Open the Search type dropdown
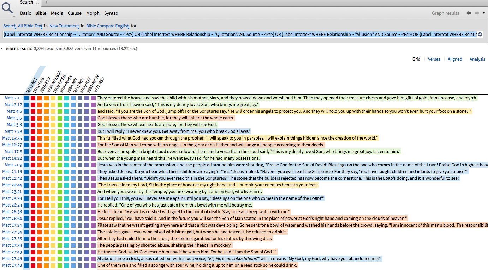The height and width of the screenshot is (270, 488). pos(10,26)
